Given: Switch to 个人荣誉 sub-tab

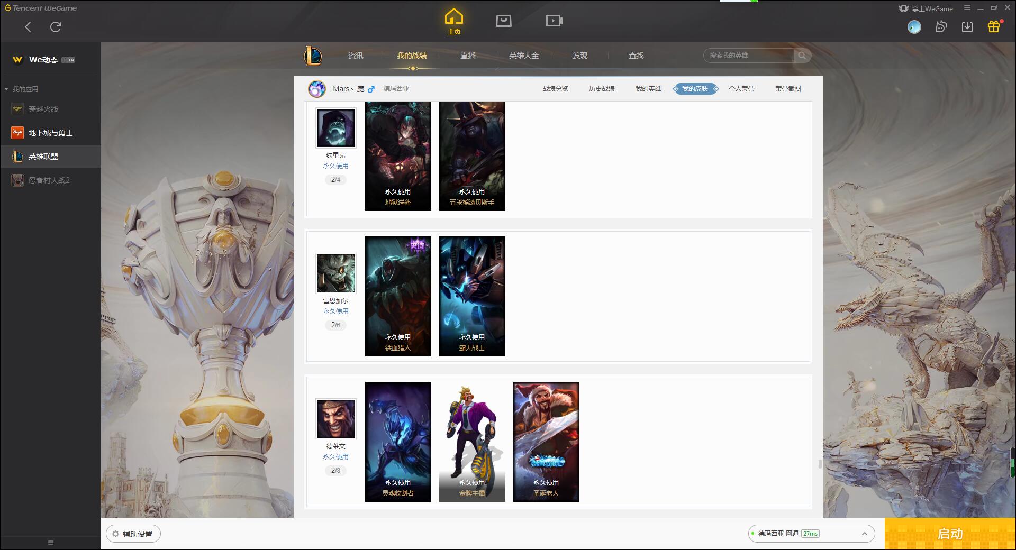Looking at the screenshot, I should pyautogui.click(x=741, y=89).
